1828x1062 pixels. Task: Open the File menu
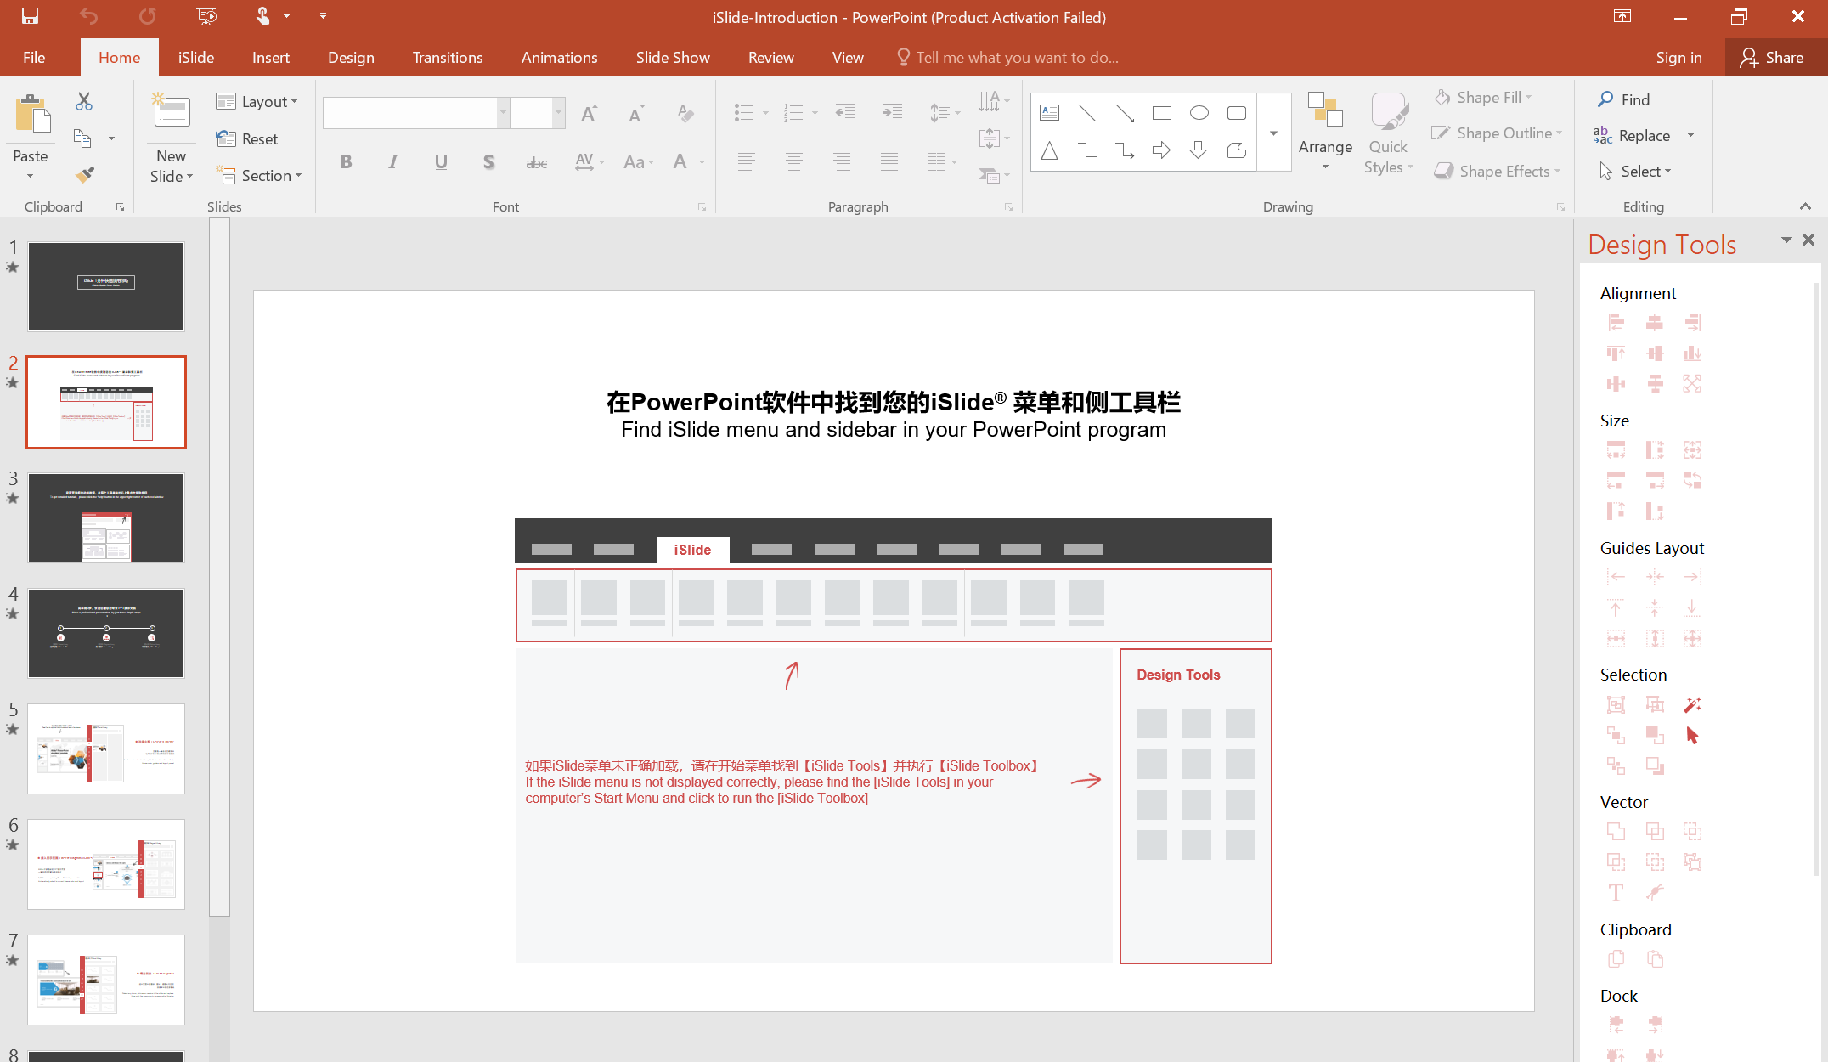[34, 58]
